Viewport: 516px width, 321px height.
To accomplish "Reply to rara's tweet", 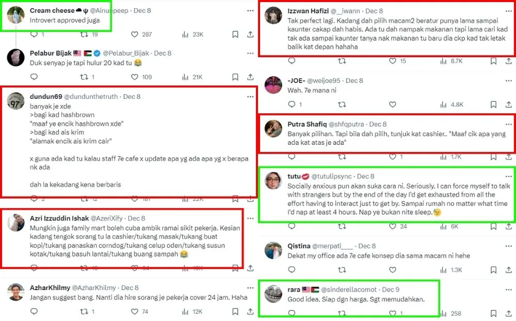I will coord(292,313).
